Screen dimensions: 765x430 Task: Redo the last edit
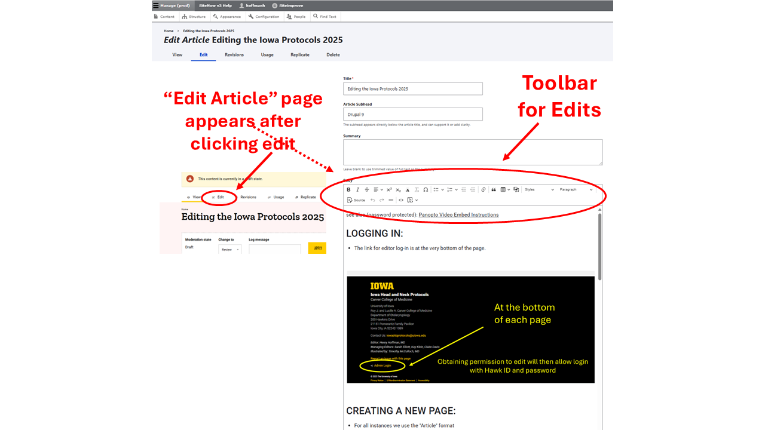tap(381, 200)
